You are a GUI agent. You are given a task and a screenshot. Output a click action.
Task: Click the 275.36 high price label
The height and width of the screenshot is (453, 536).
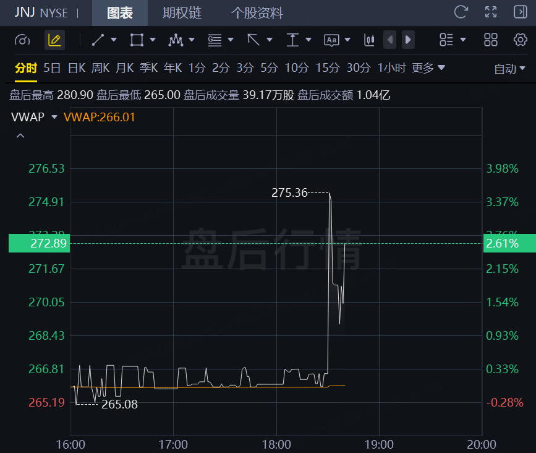pyautogui.click(x=289, y=192)
